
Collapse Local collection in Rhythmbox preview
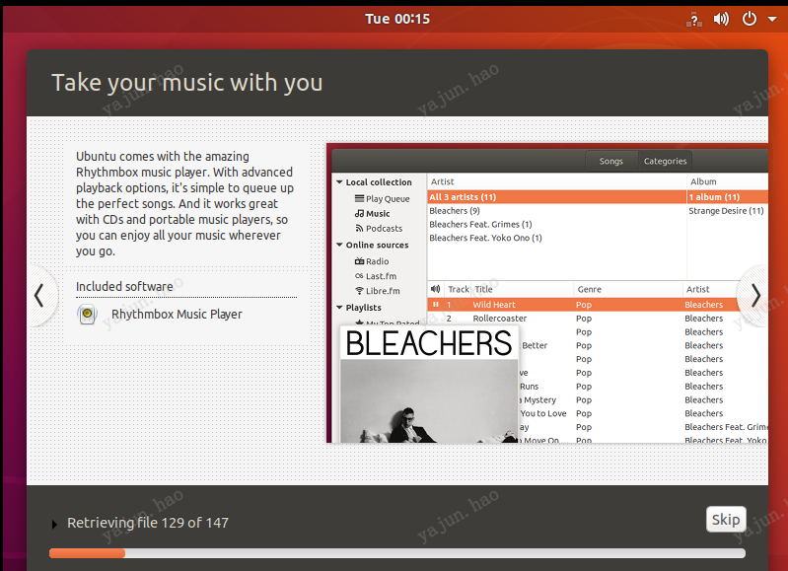339,182
